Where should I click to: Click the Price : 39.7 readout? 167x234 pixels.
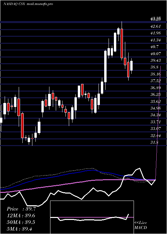(21, 209)
